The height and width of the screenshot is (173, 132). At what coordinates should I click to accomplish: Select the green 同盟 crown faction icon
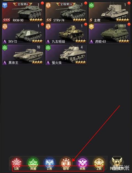click(x=33, y=163)
